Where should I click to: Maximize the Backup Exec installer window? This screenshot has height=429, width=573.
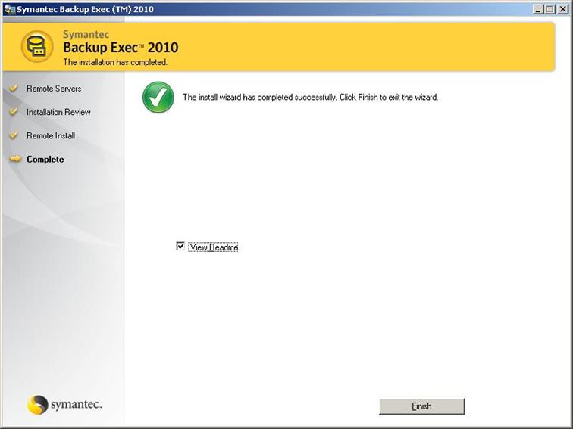pos(550,10)
